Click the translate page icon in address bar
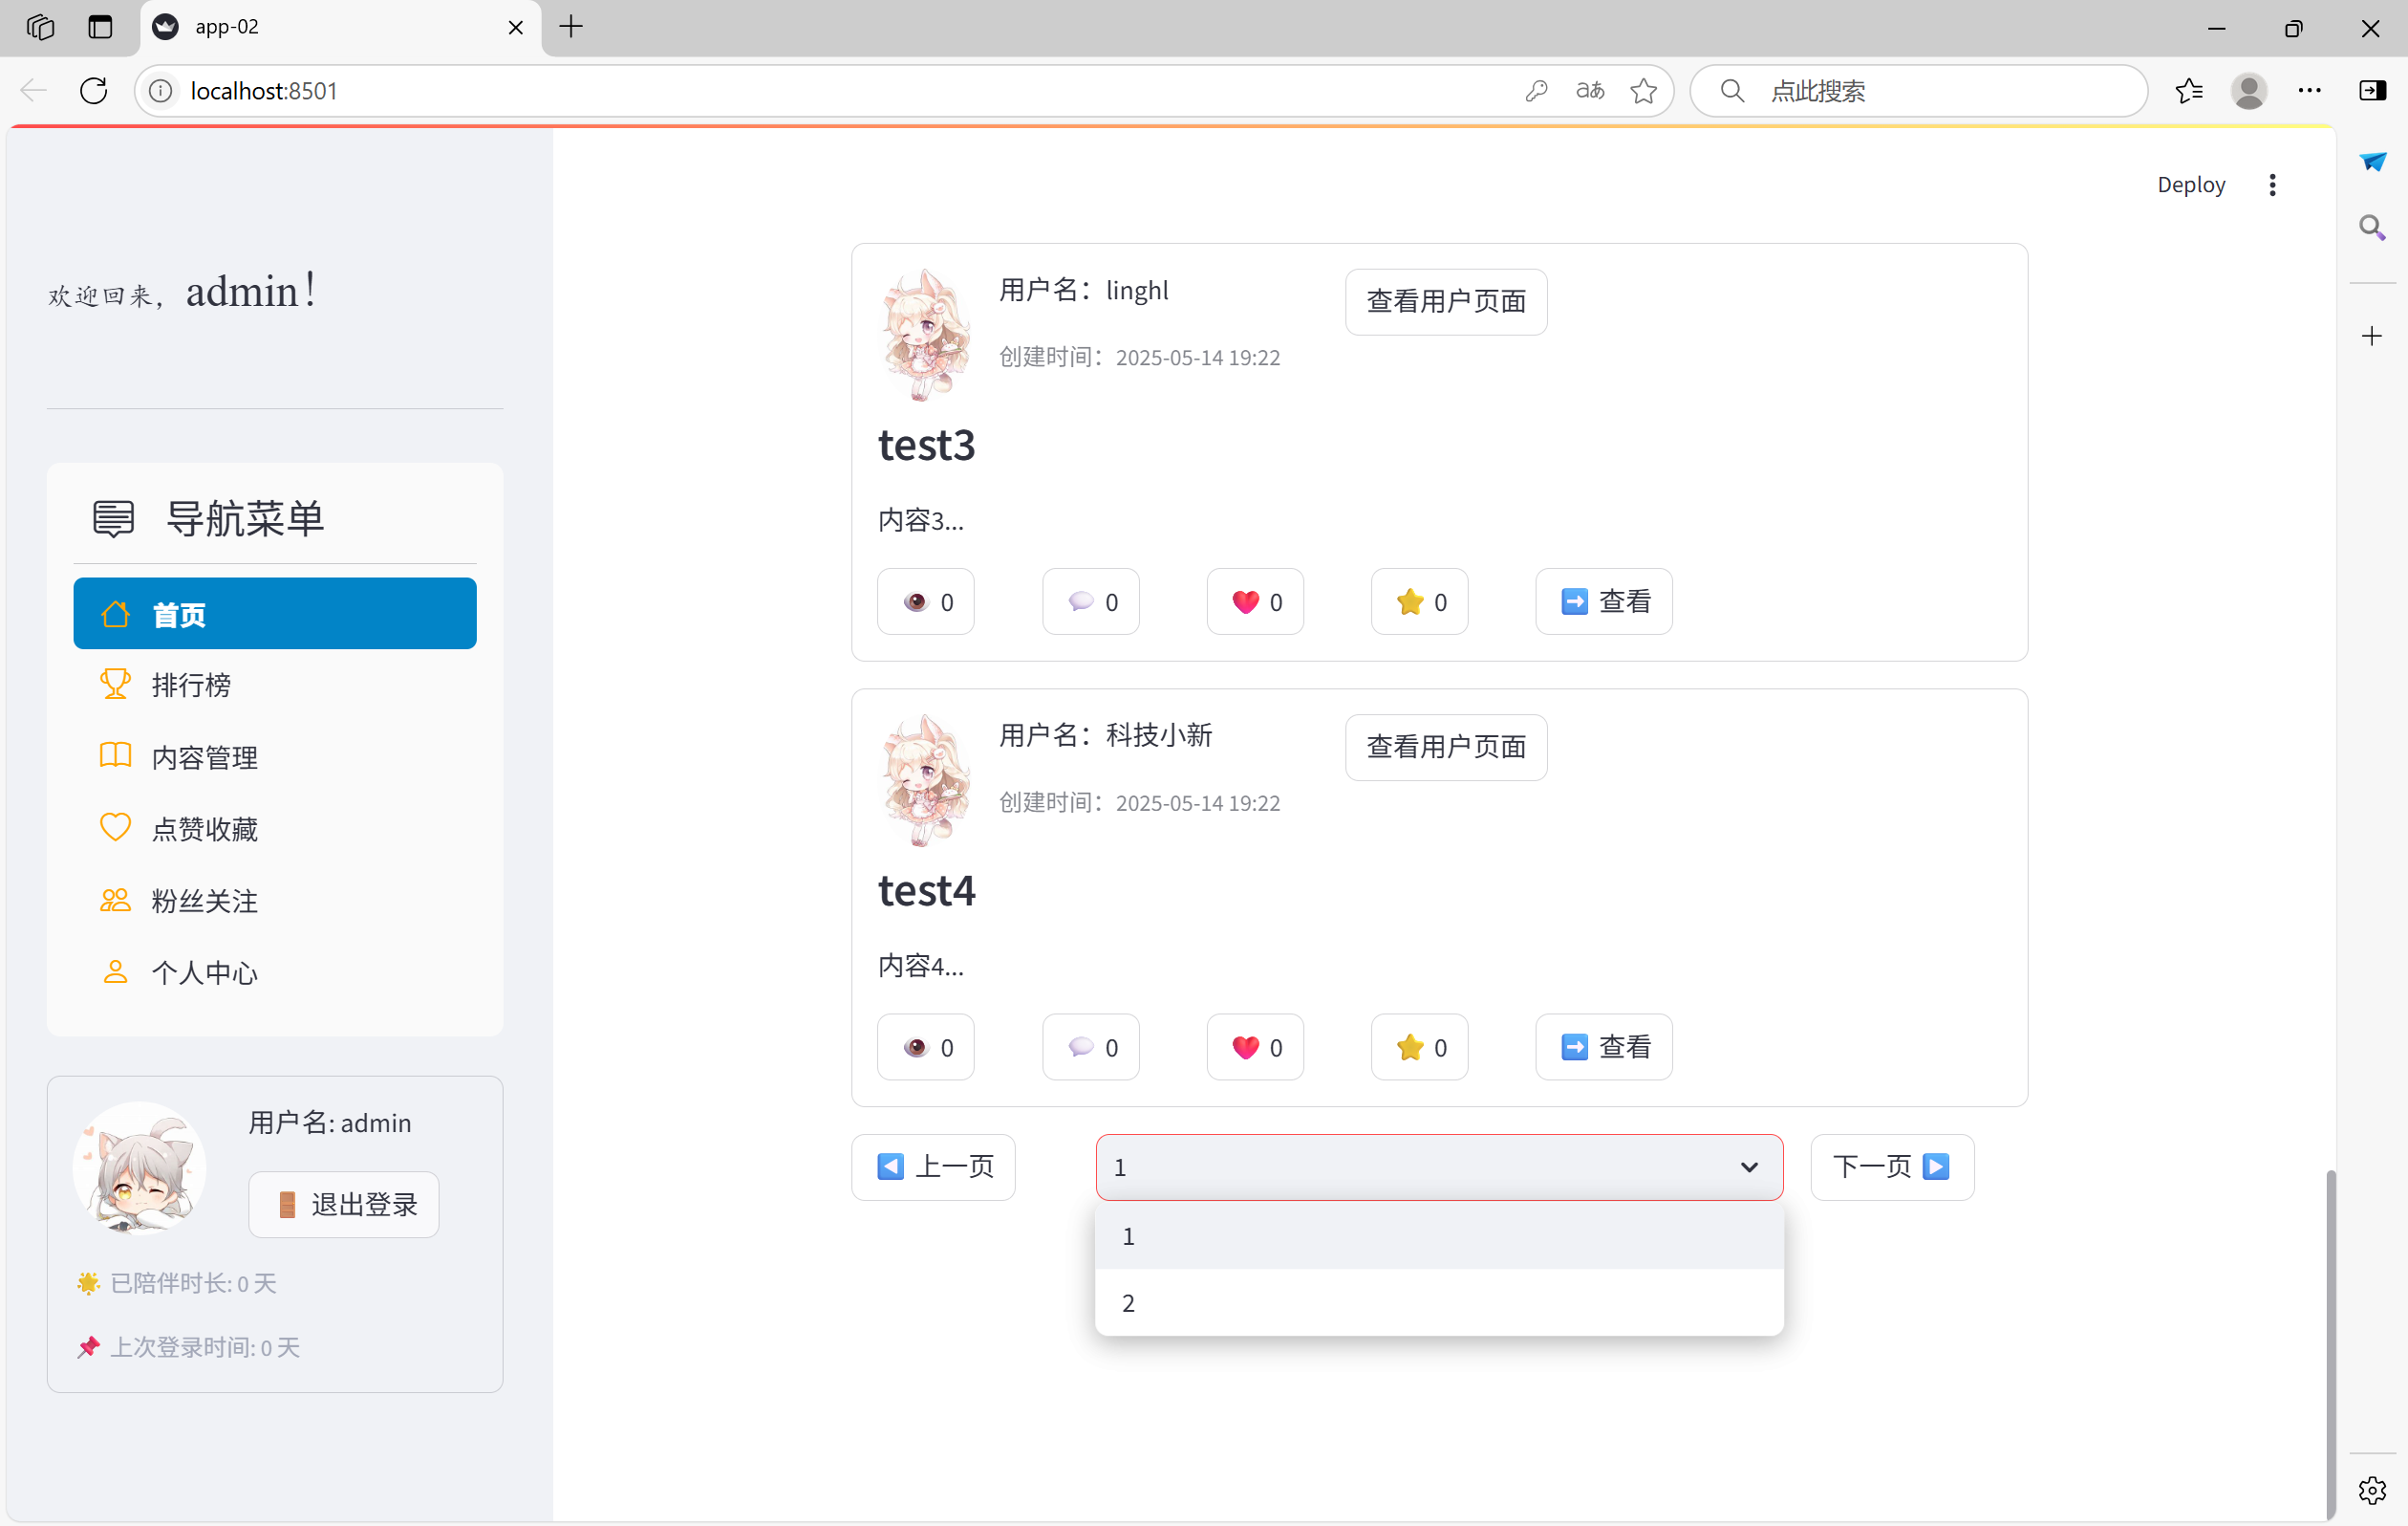Screen dimensions: 2408x1526 click(x=1589, y=91)
